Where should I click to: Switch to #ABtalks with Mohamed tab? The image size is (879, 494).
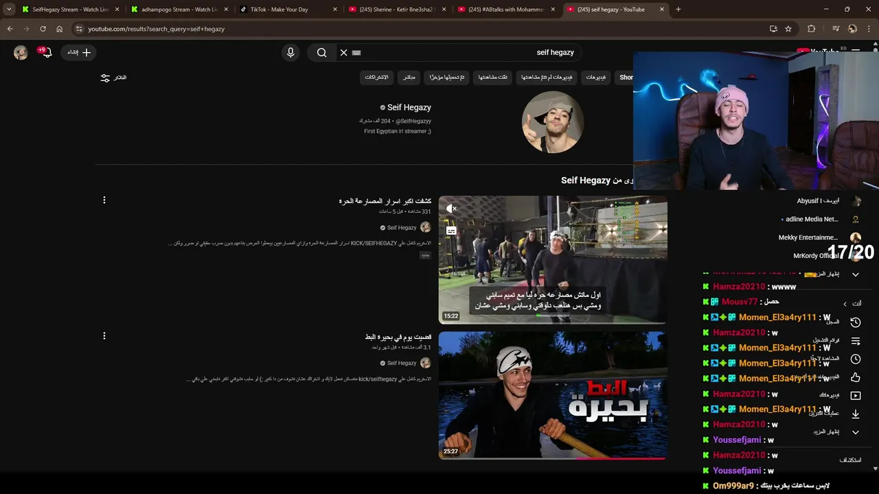click(x=507, y=10)
